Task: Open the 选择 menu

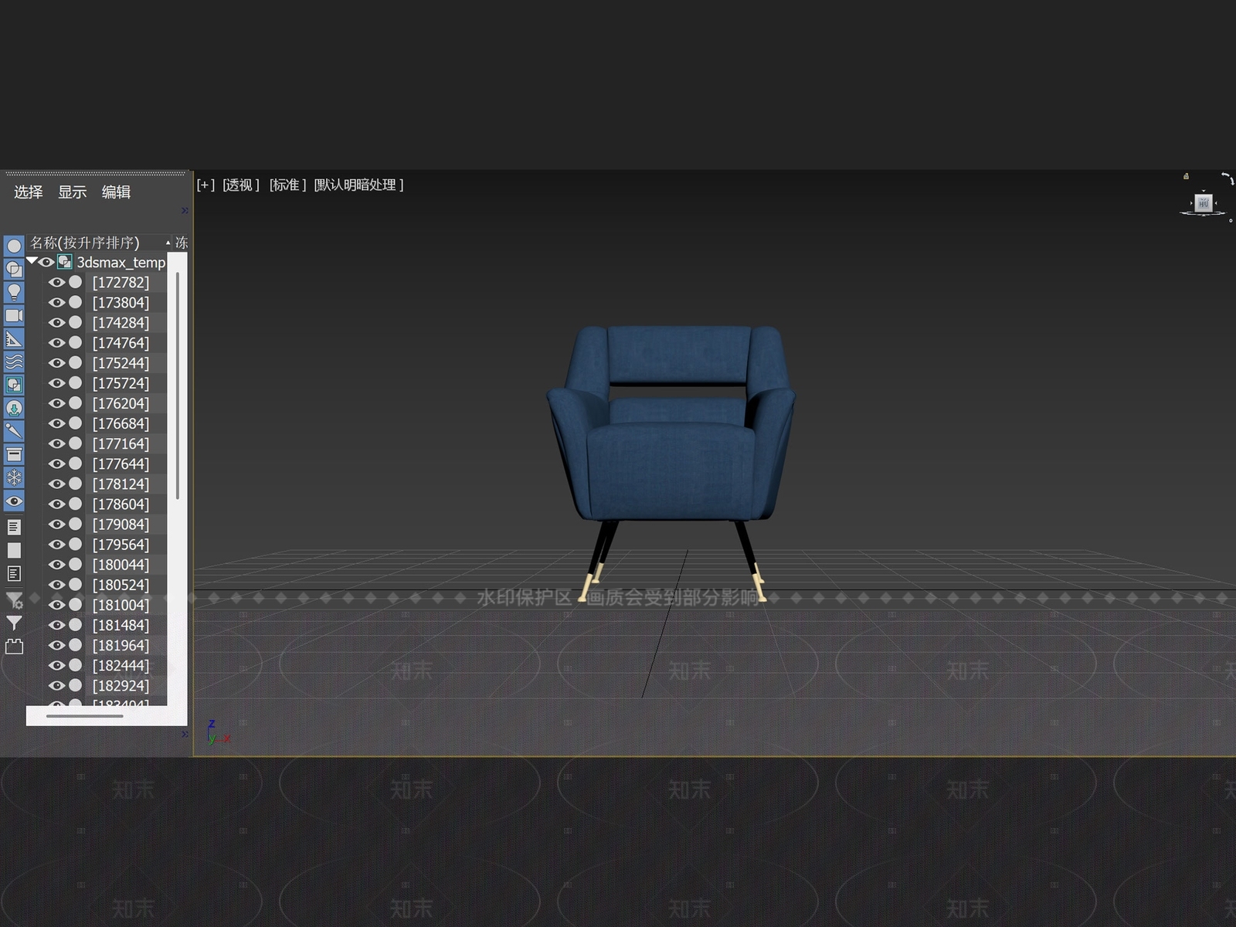Action: (29, 192)
